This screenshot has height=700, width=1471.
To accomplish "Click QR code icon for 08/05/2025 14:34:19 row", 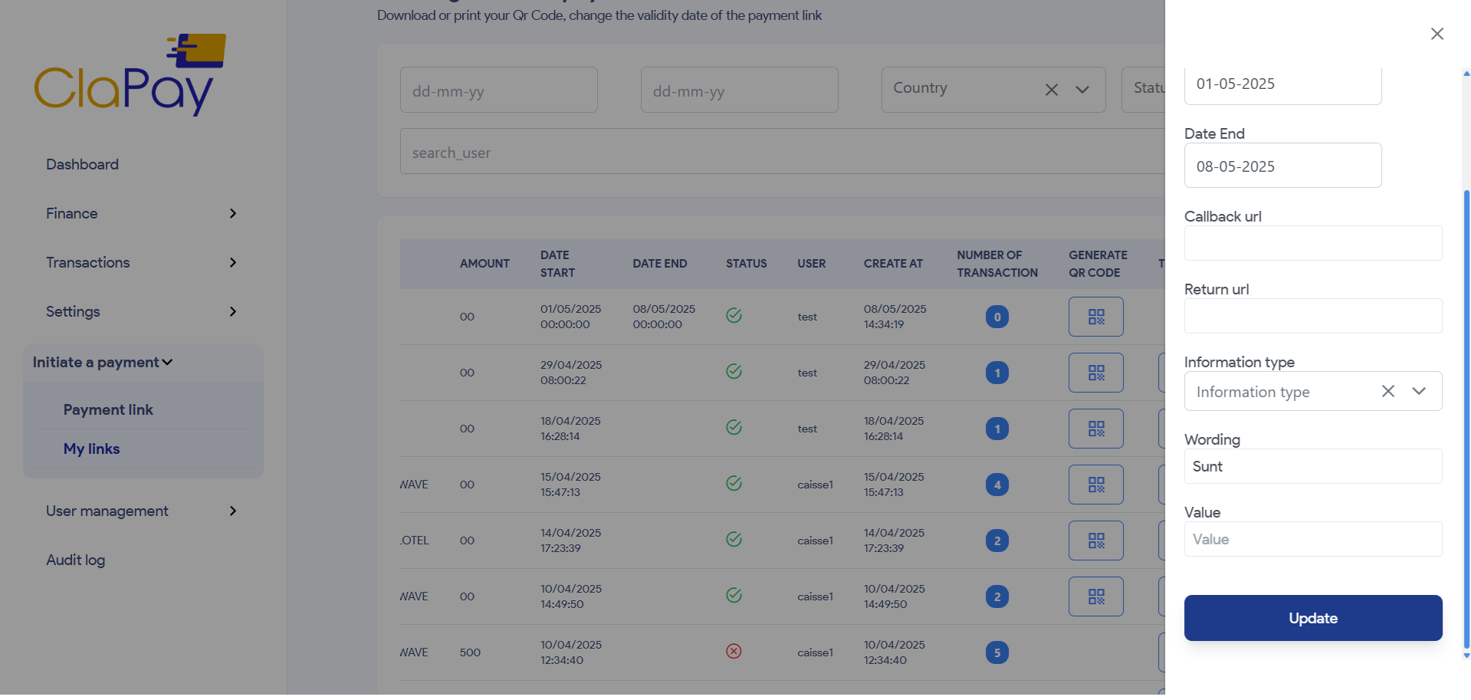I will [x=1095, y=317].
